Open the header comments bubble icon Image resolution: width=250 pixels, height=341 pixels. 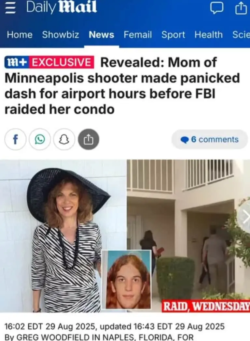217,8
